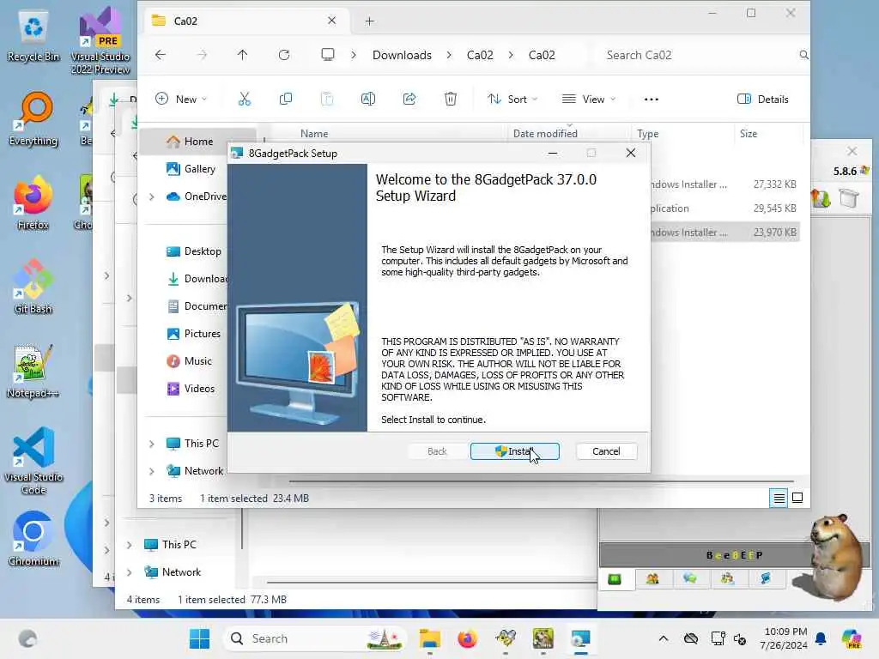The height and width of the screenshot is (659, 879).
Task: Click the Cut scissors icon in Explorer toolbar
Action: 245,100
